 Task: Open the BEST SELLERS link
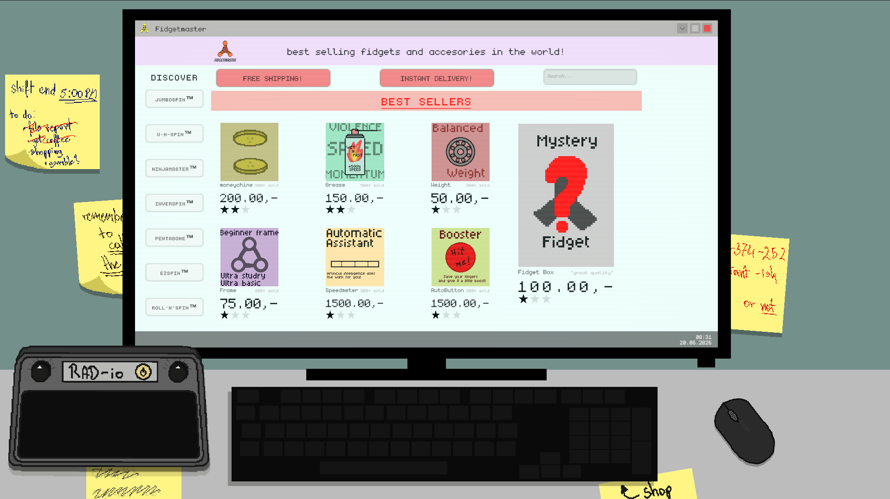(x=426, y=102)
